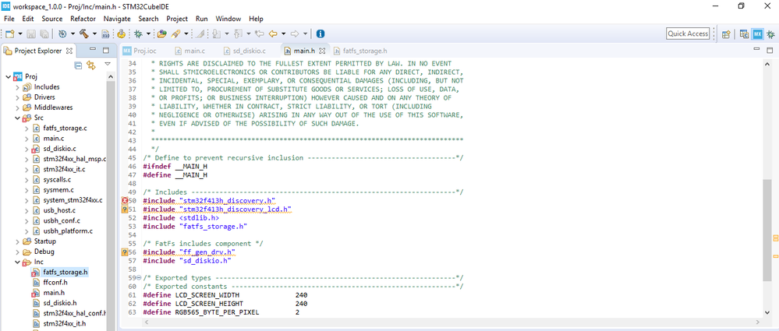Open the New dropdown arrow
This screenshot has width=779, height=331.
pyautogui.click(x=20, y=33)
